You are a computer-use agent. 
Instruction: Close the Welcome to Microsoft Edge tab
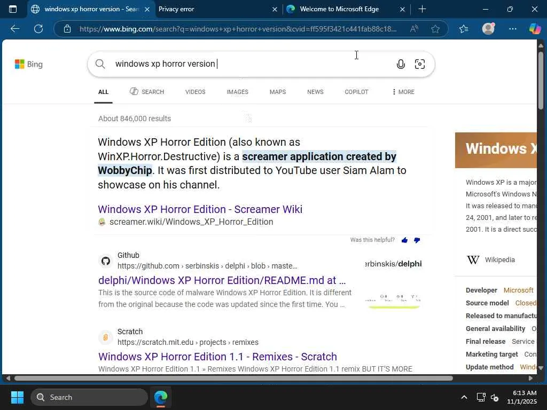click(x=402, y=10)
